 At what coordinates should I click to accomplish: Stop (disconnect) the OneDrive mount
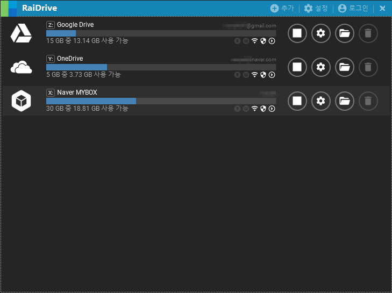297,67
